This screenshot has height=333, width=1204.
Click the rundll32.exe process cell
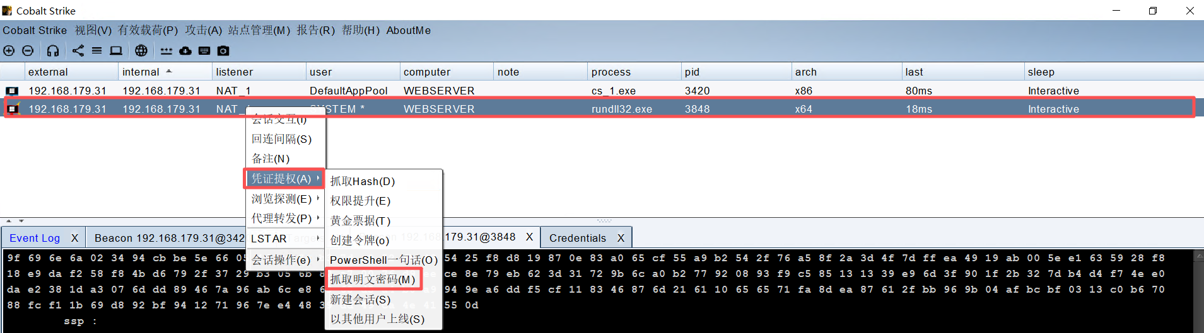pyautogui.click(x=634, y=109)
